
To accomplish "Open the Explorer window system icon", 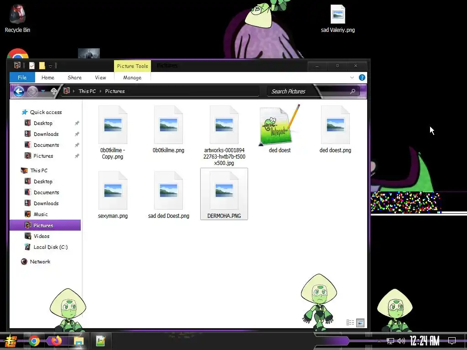I will 17,66.
